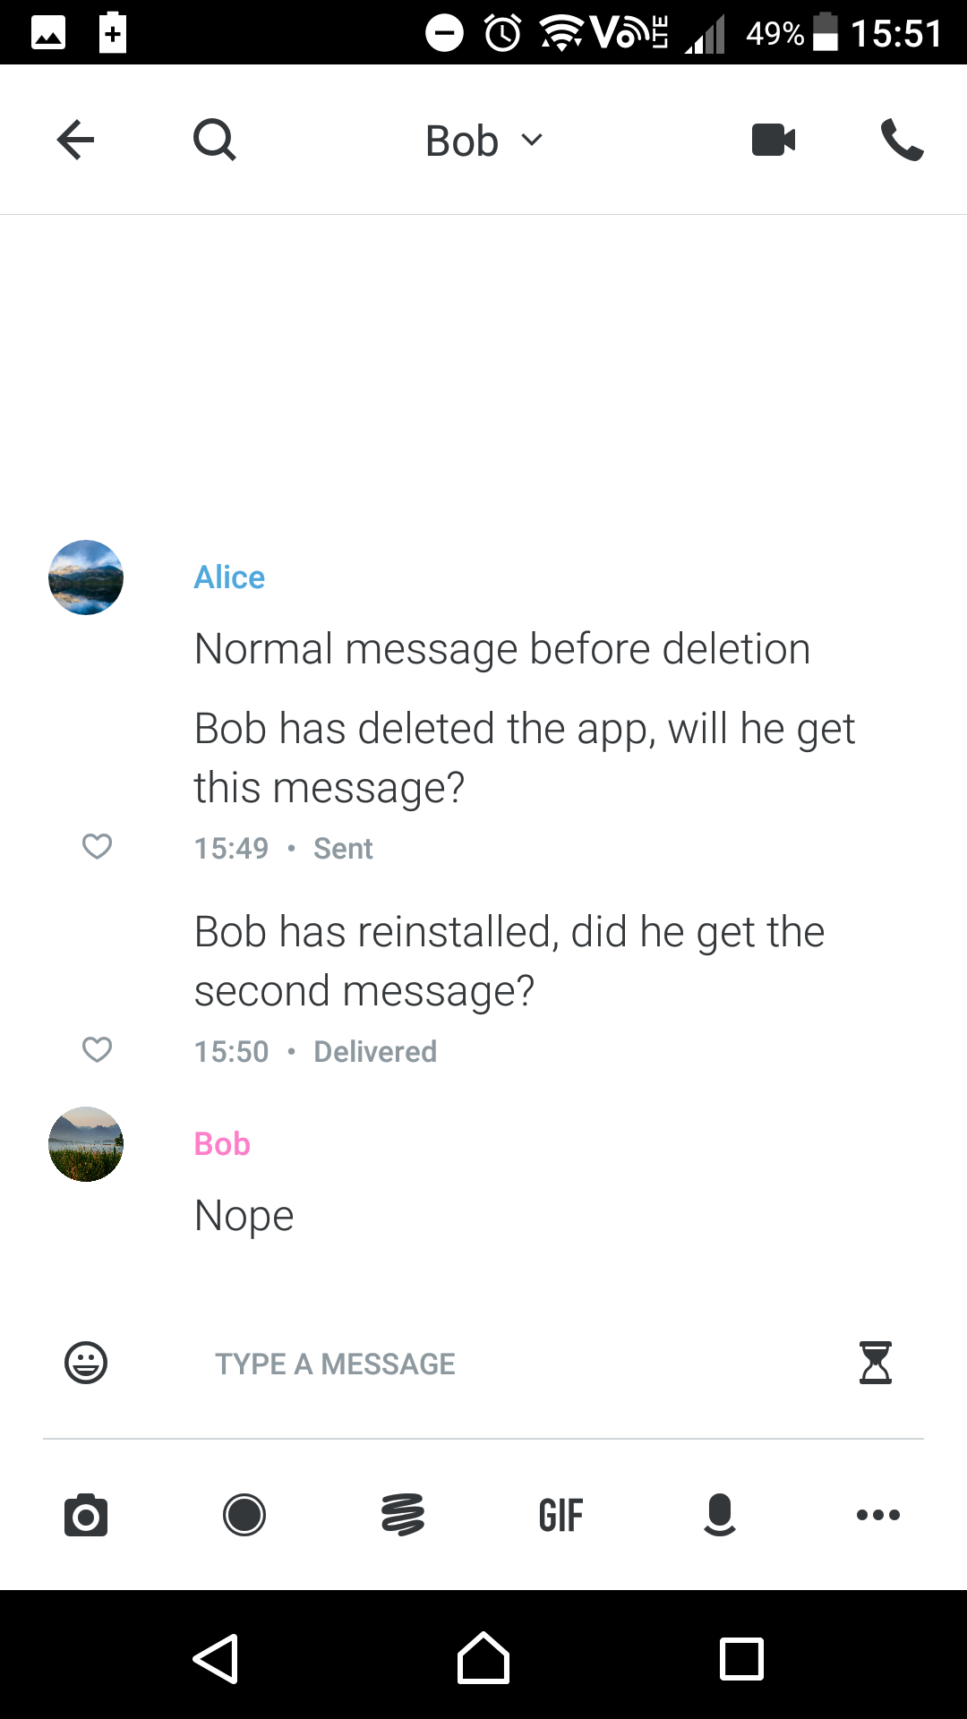Like the 15:50 delivered message
967x1719 pixels.
pyautogui.click(x=97, y=1049)
